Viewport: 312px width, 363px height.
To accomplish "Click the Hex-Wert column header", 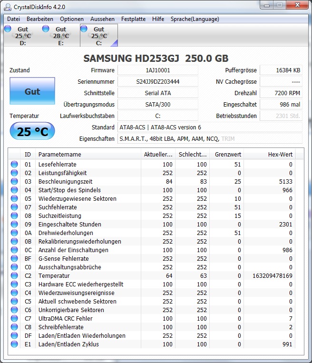I will coord(270,155).
